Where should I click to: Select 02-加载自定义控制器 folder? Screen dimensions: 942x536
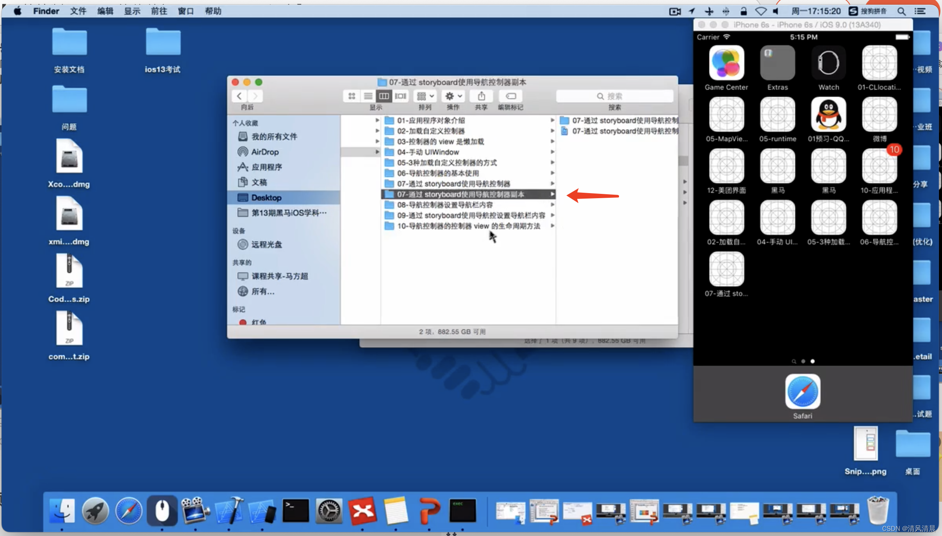click(x=468, y=131)
